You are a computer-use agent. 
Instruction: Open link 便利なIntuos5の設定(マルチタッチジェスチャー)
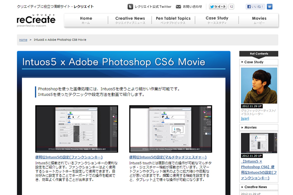(x=168, y=157)
